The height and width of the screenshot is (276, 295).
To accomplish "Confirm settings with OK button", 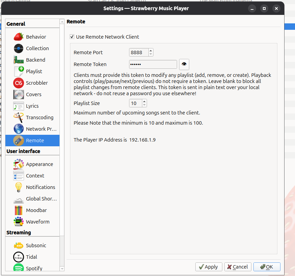I will pyautogui.click(x=267, y=267).
